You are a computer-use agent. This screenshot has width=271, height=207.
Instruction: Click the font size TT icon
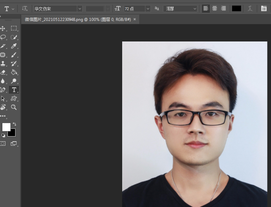pos(117,9)
